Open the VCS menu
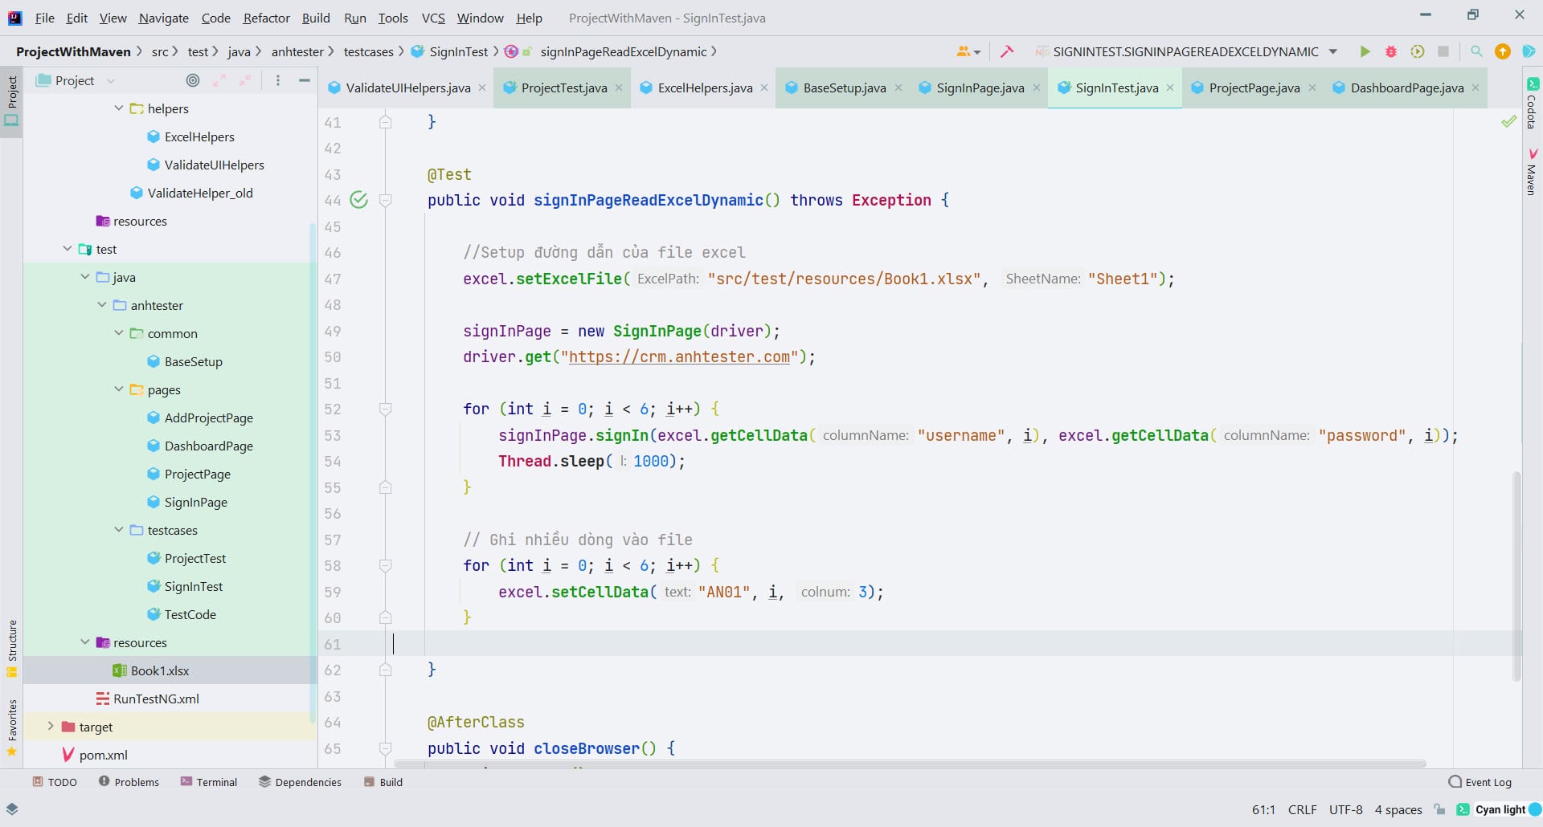The width and height of the screenshot is (1543, 827). (x=433, y=18)
